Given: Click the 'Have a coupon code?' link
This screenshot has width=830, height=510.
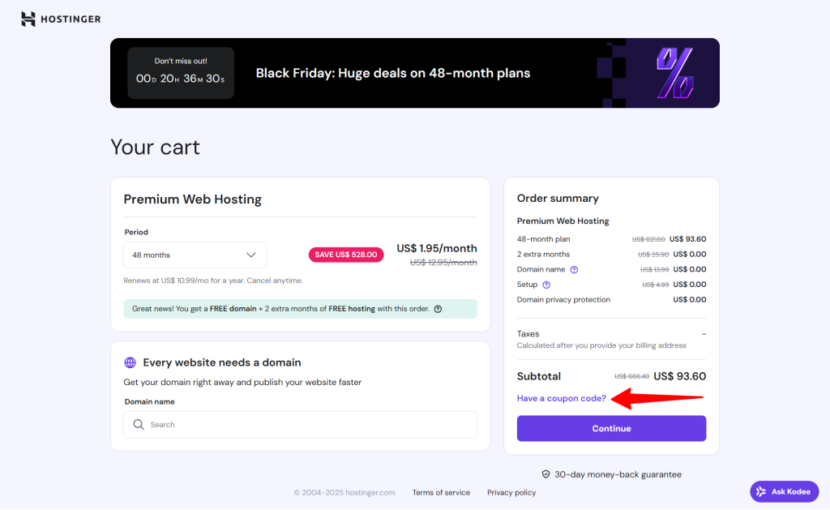Looking at the screenshot, I should 562,398.
